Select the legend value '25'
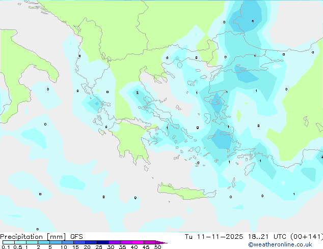The width and height of the screenshot is (323, 249). [99, 247]
